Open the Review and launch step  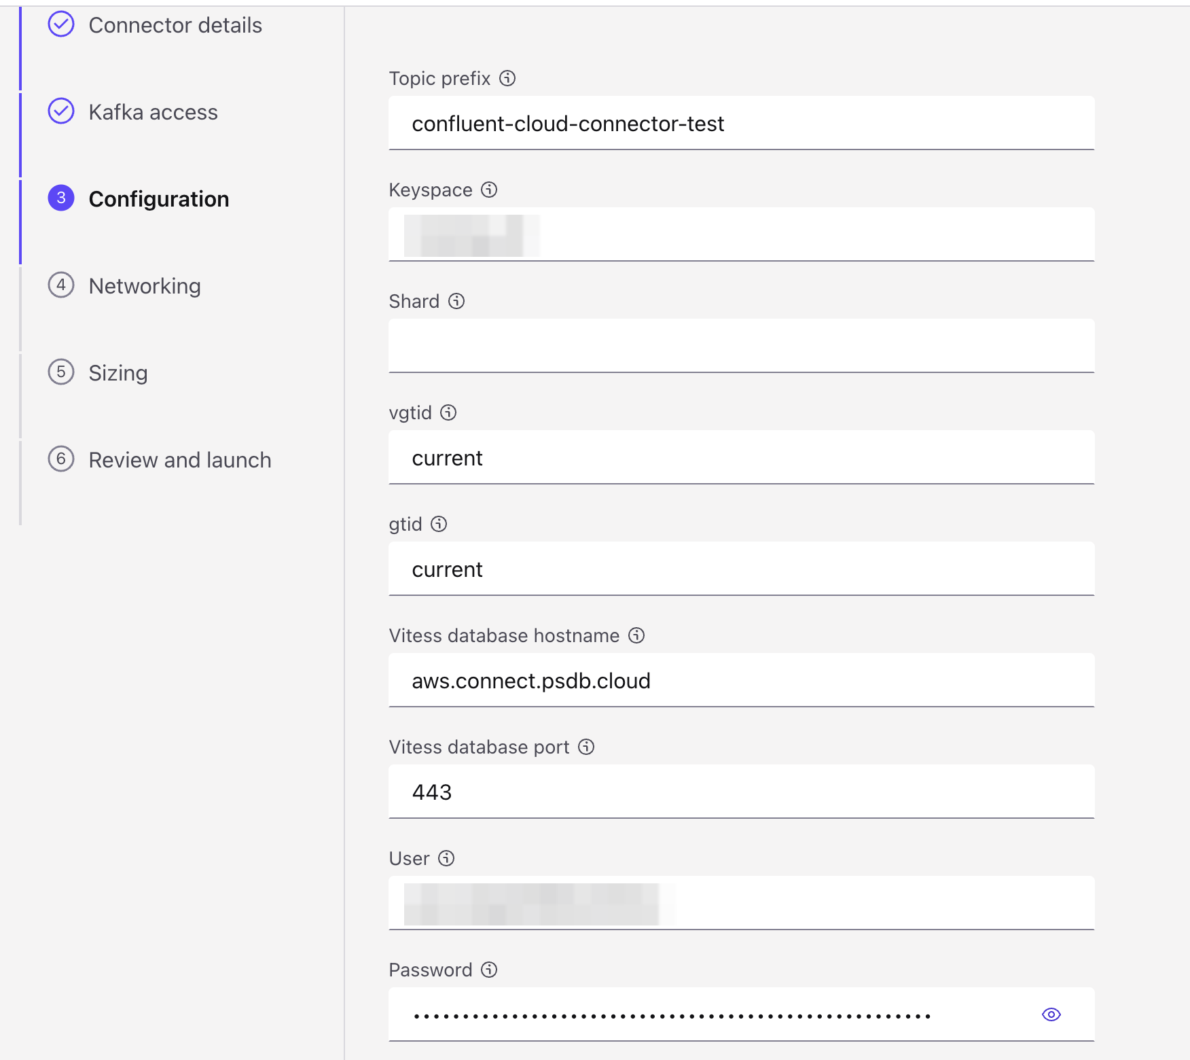(x=180, y=460)
